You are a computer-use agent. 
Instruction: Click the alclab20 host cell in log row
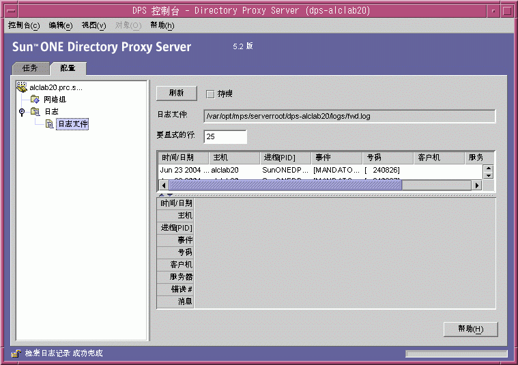[235, 170]
